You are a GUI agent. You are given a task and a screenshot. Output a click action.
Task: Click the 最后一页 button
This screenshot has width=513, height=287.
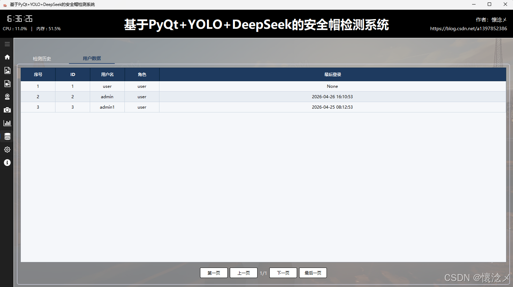pos(313,273)
